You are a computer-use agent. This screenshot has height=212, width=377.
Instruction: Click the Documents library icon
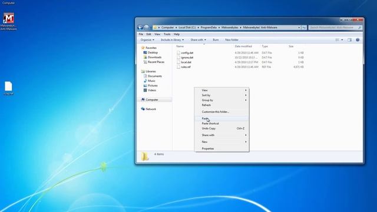(145, 76)
